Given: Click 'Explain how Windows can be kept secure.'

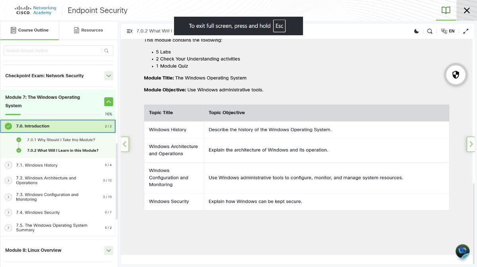Looking at the screenshot, I should [x=255, y=202].
